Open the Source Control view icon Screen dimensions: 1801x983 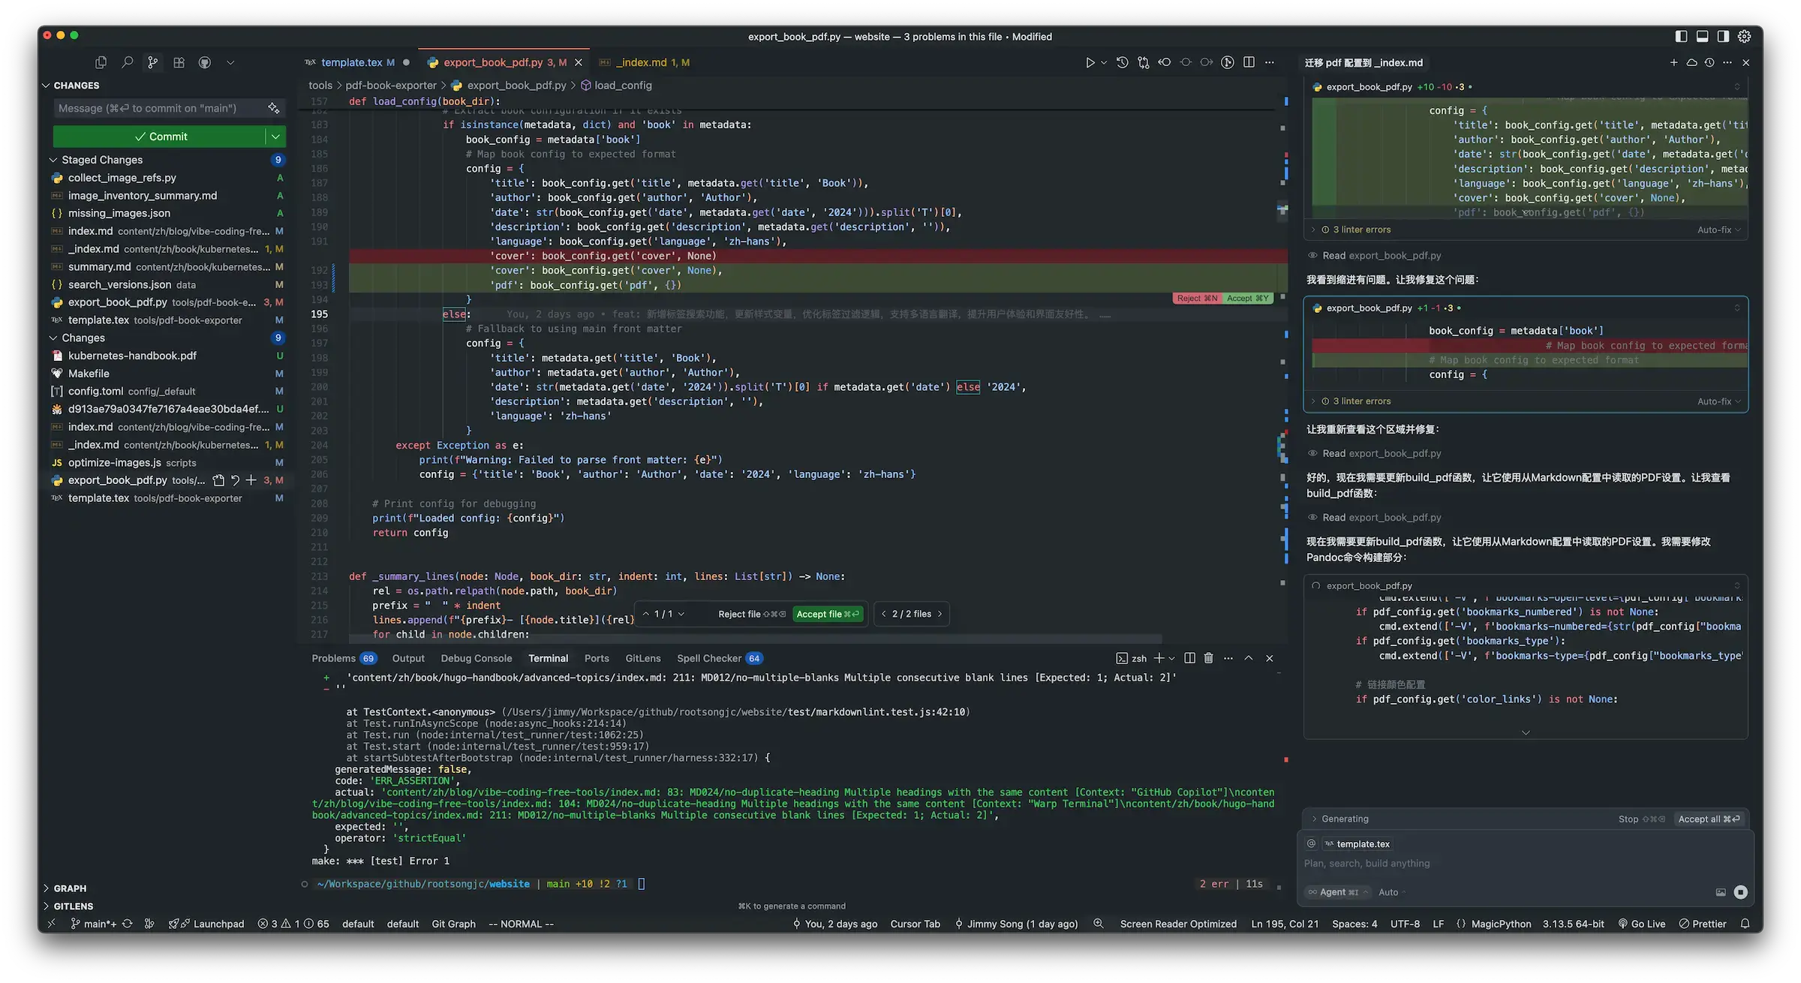pos(152,62)
